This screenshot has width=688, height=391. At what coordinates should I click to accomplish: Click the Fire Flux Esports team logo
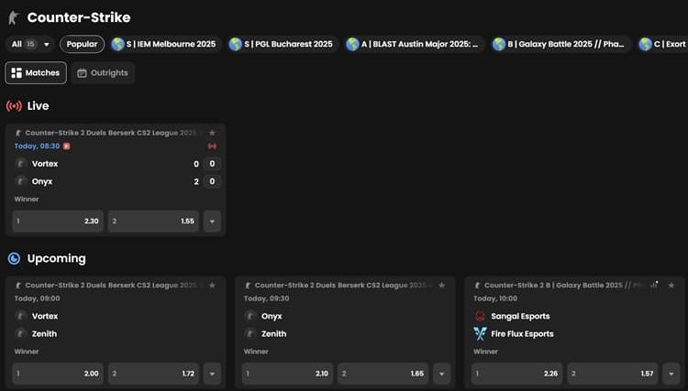click(x=480, y=333)
